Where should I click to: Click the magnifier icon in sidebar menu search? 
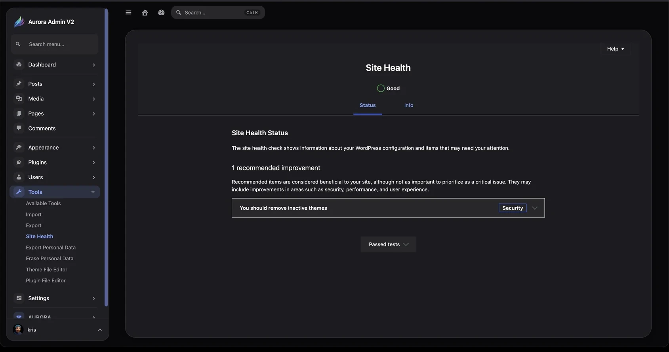coord(18,44)
